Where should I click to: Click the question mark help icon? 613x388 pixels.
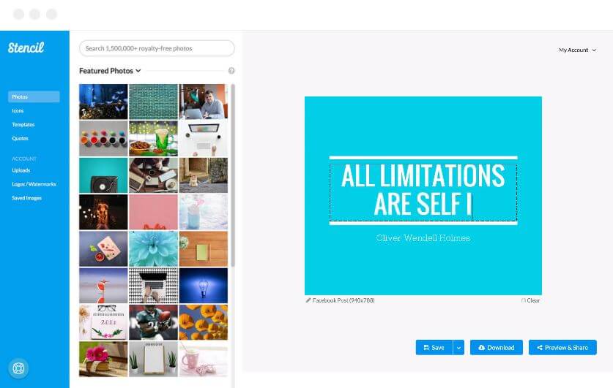(231, 71)
